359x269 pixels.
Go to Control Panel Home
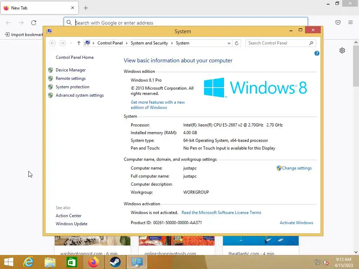click(75, 57)
